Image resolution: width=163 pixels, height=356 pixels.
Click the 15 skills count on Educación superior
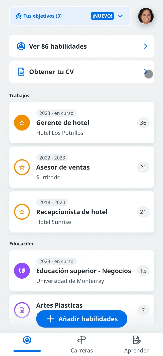tap(143, 271)
